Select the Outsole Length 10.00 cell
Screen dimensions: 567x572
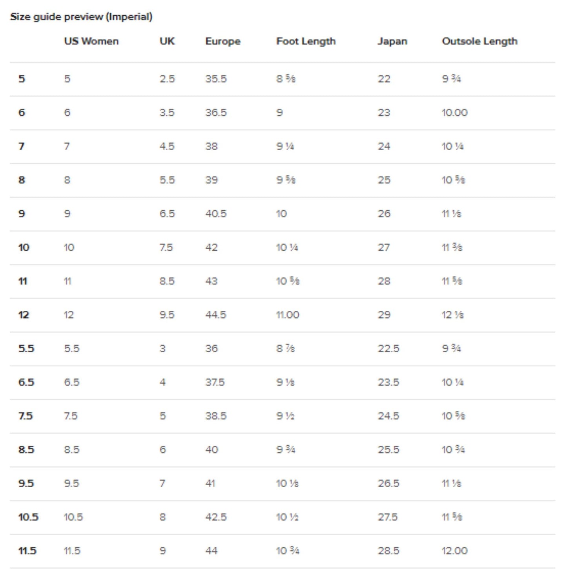coord(454,113)
